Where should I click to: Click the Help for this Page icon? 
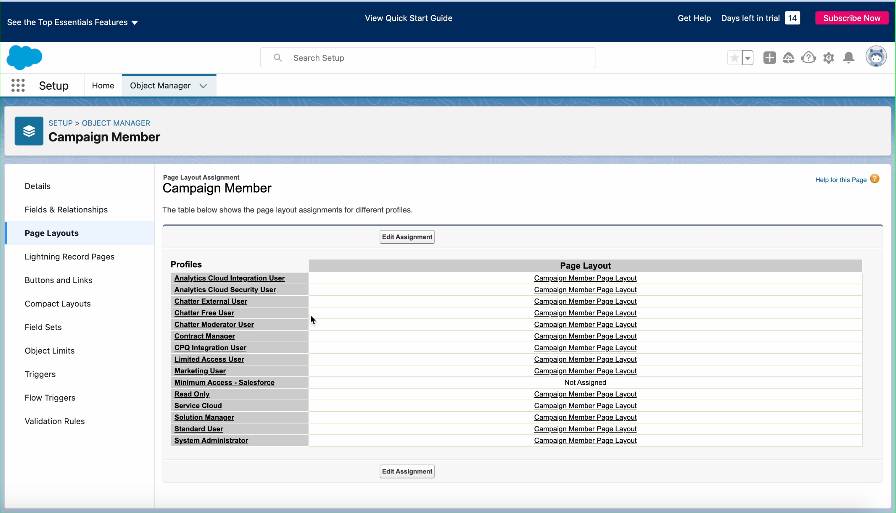[x=875, y=179]
